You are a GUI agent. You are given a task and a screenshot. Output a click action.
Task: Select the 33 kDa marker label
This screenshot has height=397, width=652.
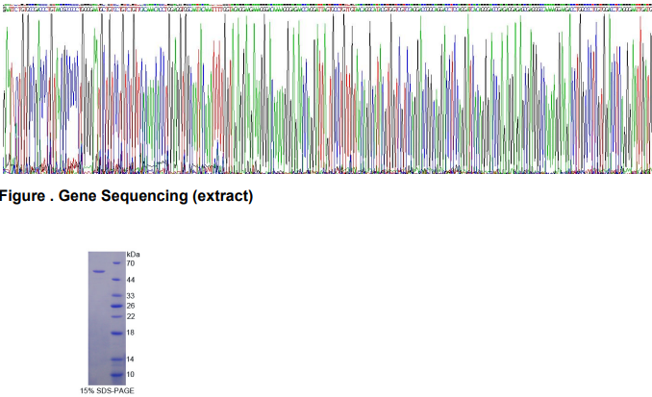[x=131, y=296]
